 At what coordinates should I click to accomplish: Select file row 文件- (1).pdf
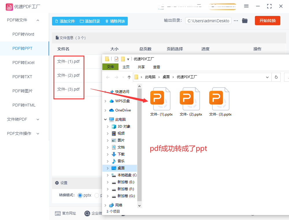[x=68, y=61]
